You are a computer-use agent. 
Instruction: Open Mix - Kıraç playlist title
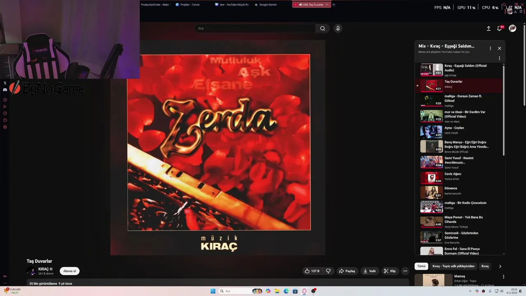click(x=446, y=46)
